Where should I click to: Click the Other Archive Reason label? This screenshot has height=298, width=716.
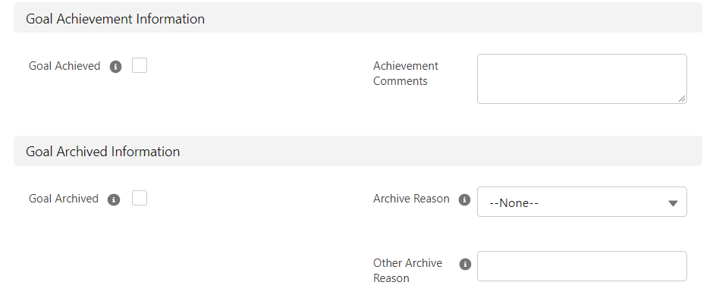(407, 271)
